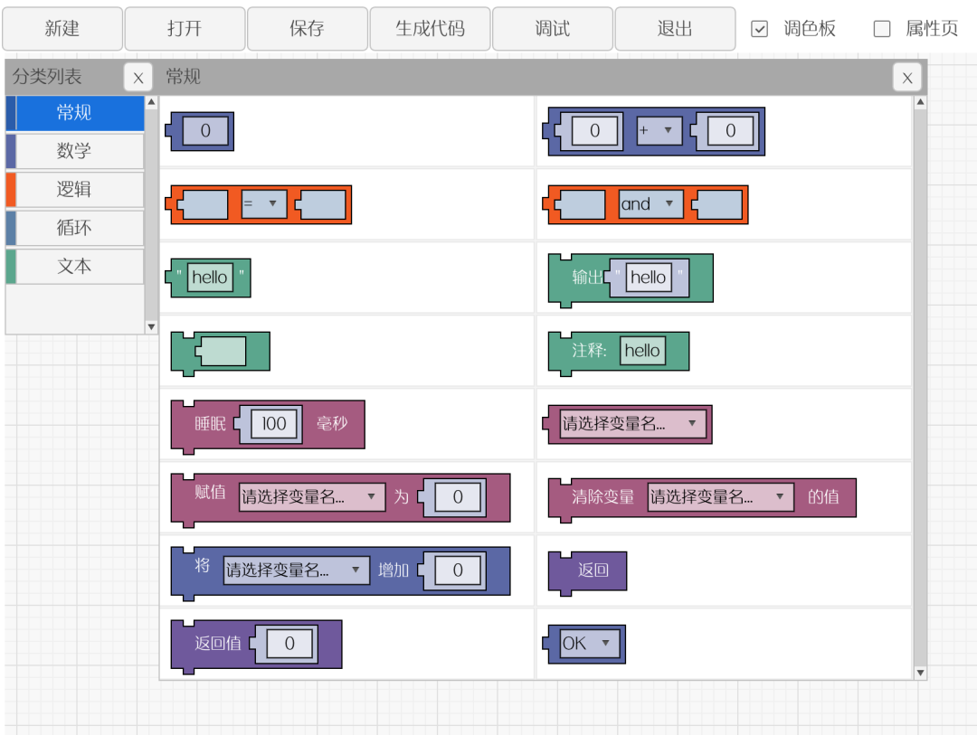Screen dimensions: 977x735
Task: Open variable dropdown in 清除变量 block
Action: 719,497
